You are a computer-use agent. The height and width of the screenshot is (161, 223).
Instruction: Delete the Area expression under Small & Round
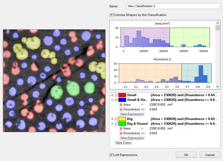tap(121, 104)
